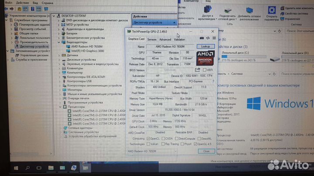Click the GPU-Z screenshot camera icon

click(x=202, y=38)
